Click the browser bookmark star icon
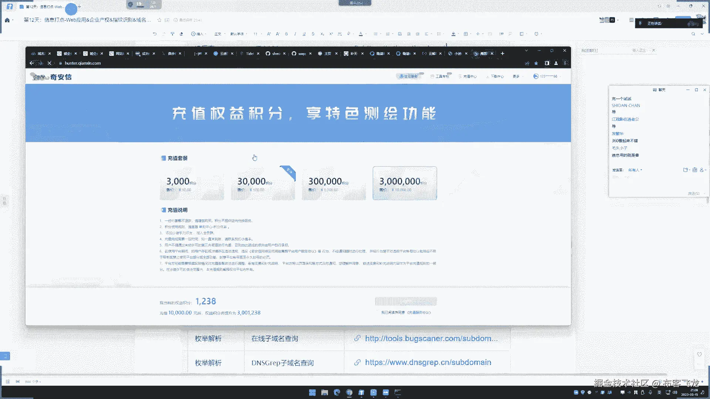This screenshot has width=710, height=399. pos(536,63)
